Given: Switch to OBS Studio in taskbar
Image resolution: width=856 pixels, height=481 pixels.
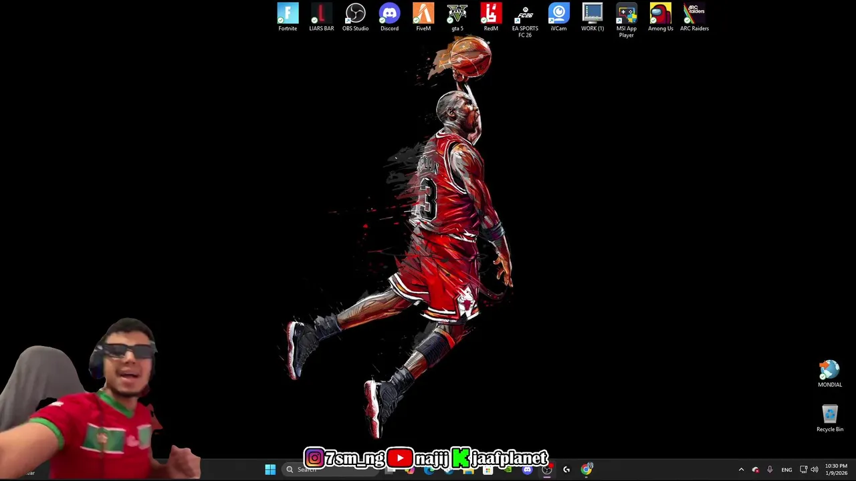Looking at the screenshot, I should point(546,470).
